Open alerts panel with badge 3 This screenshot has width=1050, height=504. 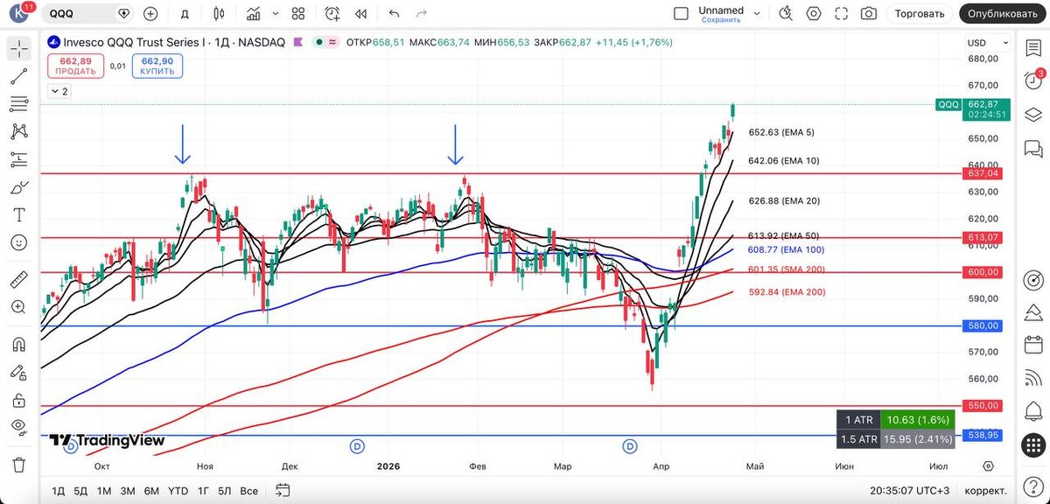coord(1033,80)
